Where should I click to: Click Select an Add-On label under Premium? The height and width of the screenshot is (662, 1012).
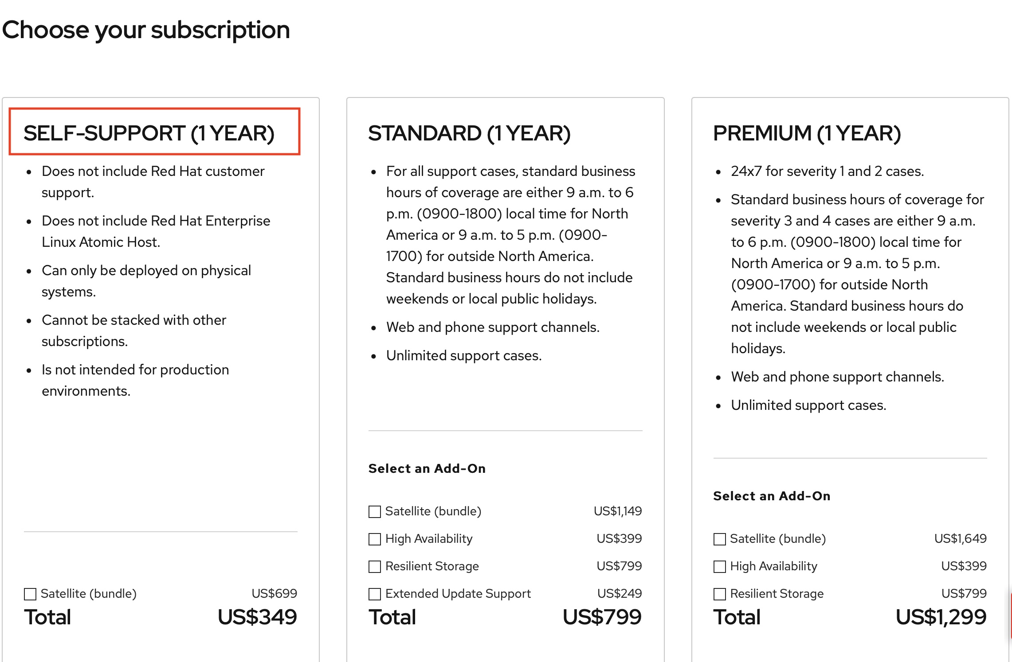pyautogui.click(x=772, y=496)
